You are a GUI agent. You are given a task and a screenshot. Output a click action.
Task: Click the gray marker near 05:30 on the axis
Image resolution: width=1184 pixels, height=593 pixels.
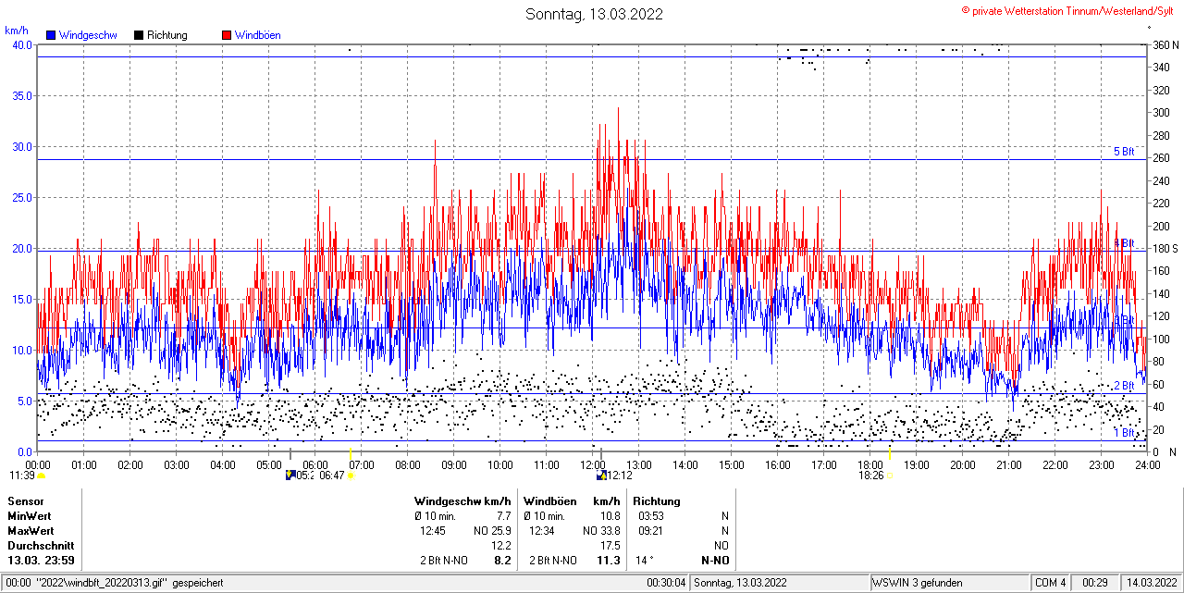(291, 452)
